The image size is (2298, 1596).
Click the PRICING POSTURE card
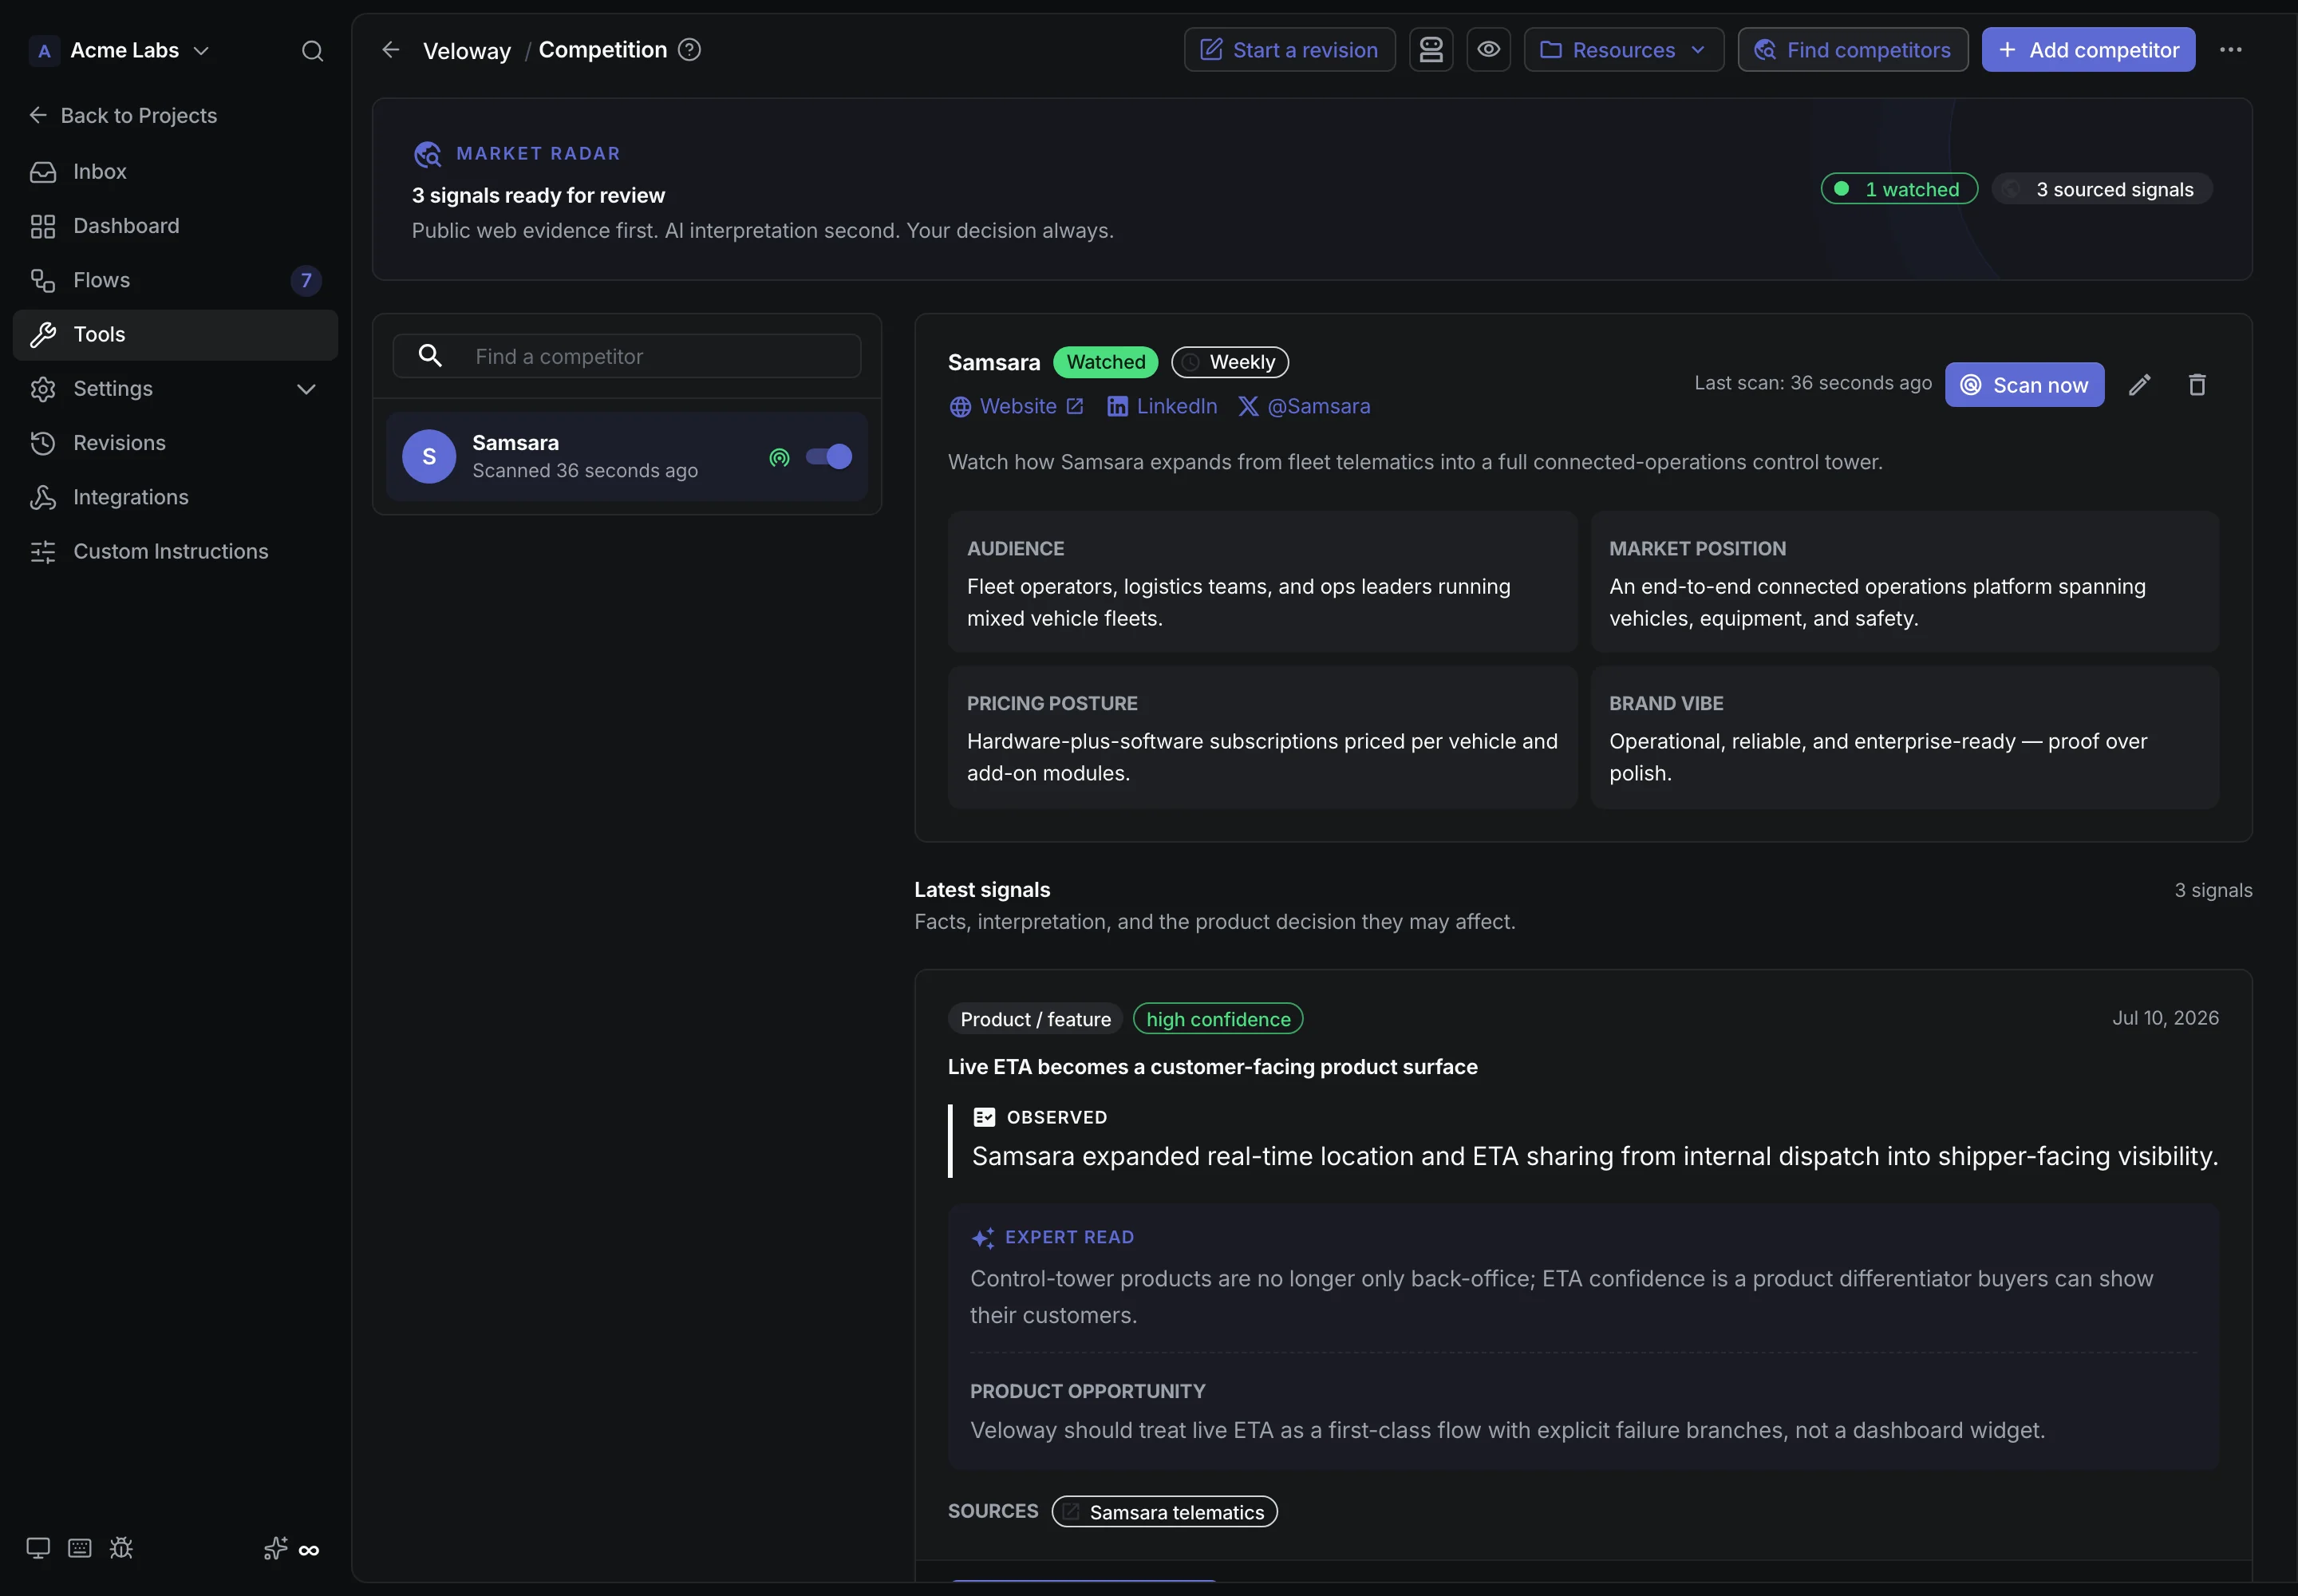tap(1262, 737)
